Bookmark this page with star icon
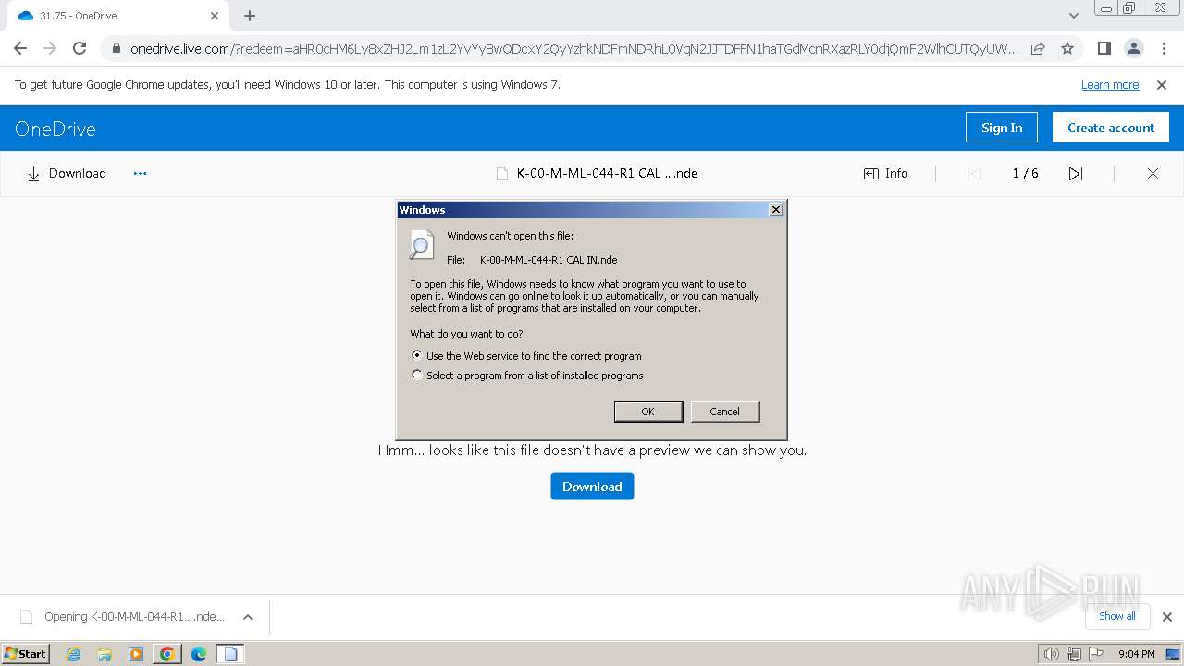The image size is (1184, 666). (1067, 48)
